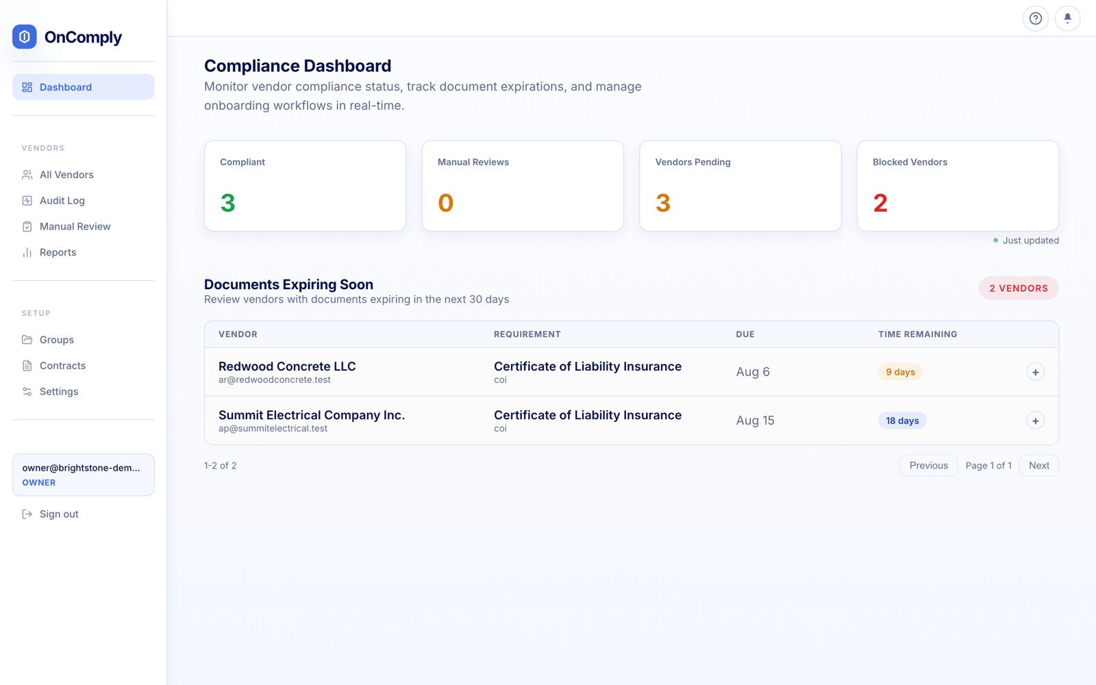Click the Contracts document icon
This screenshot has width=1096, height=685.
27,366
